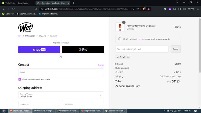
Task: Click the Last name field
Action: 83,105
